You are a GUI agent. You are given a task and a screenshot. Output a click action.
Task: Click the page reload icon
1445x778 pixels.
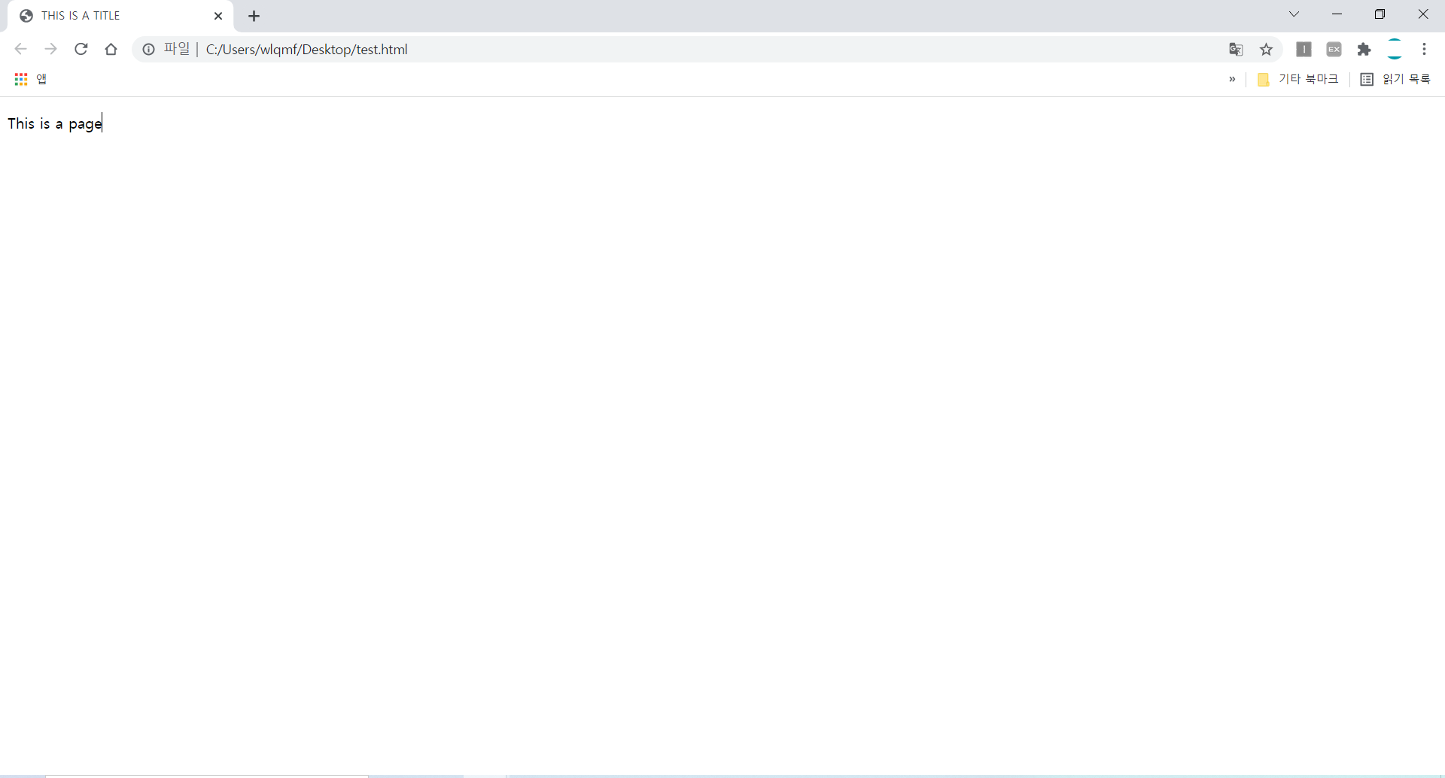click(x=81, y=49)
